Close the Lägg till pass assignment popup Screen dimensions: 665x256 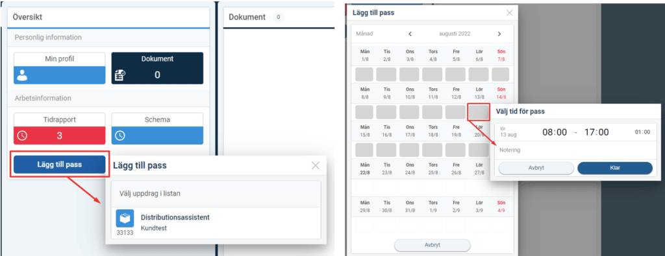(315, 165)
